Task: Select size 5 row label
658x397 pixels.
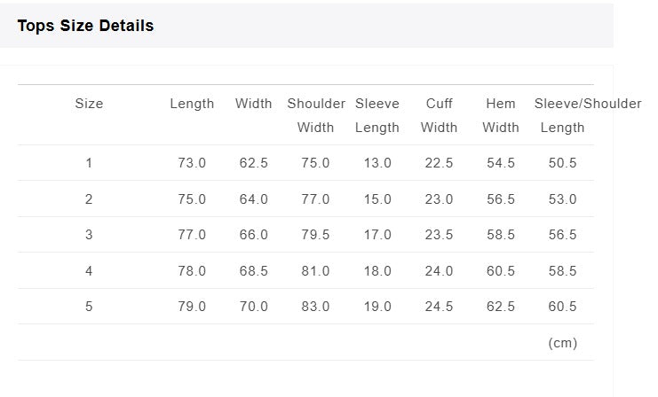Action: click(x=89, y=306)
